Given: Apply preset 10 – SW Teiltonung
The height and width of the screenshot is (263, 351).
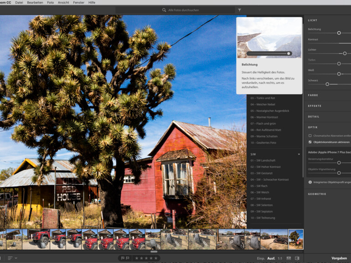Looking at the screenshot, I should point(263,218).
